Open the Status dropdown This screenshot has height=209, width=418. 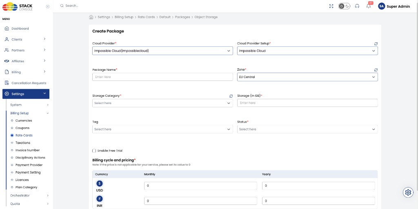click(x=307, y=129)
